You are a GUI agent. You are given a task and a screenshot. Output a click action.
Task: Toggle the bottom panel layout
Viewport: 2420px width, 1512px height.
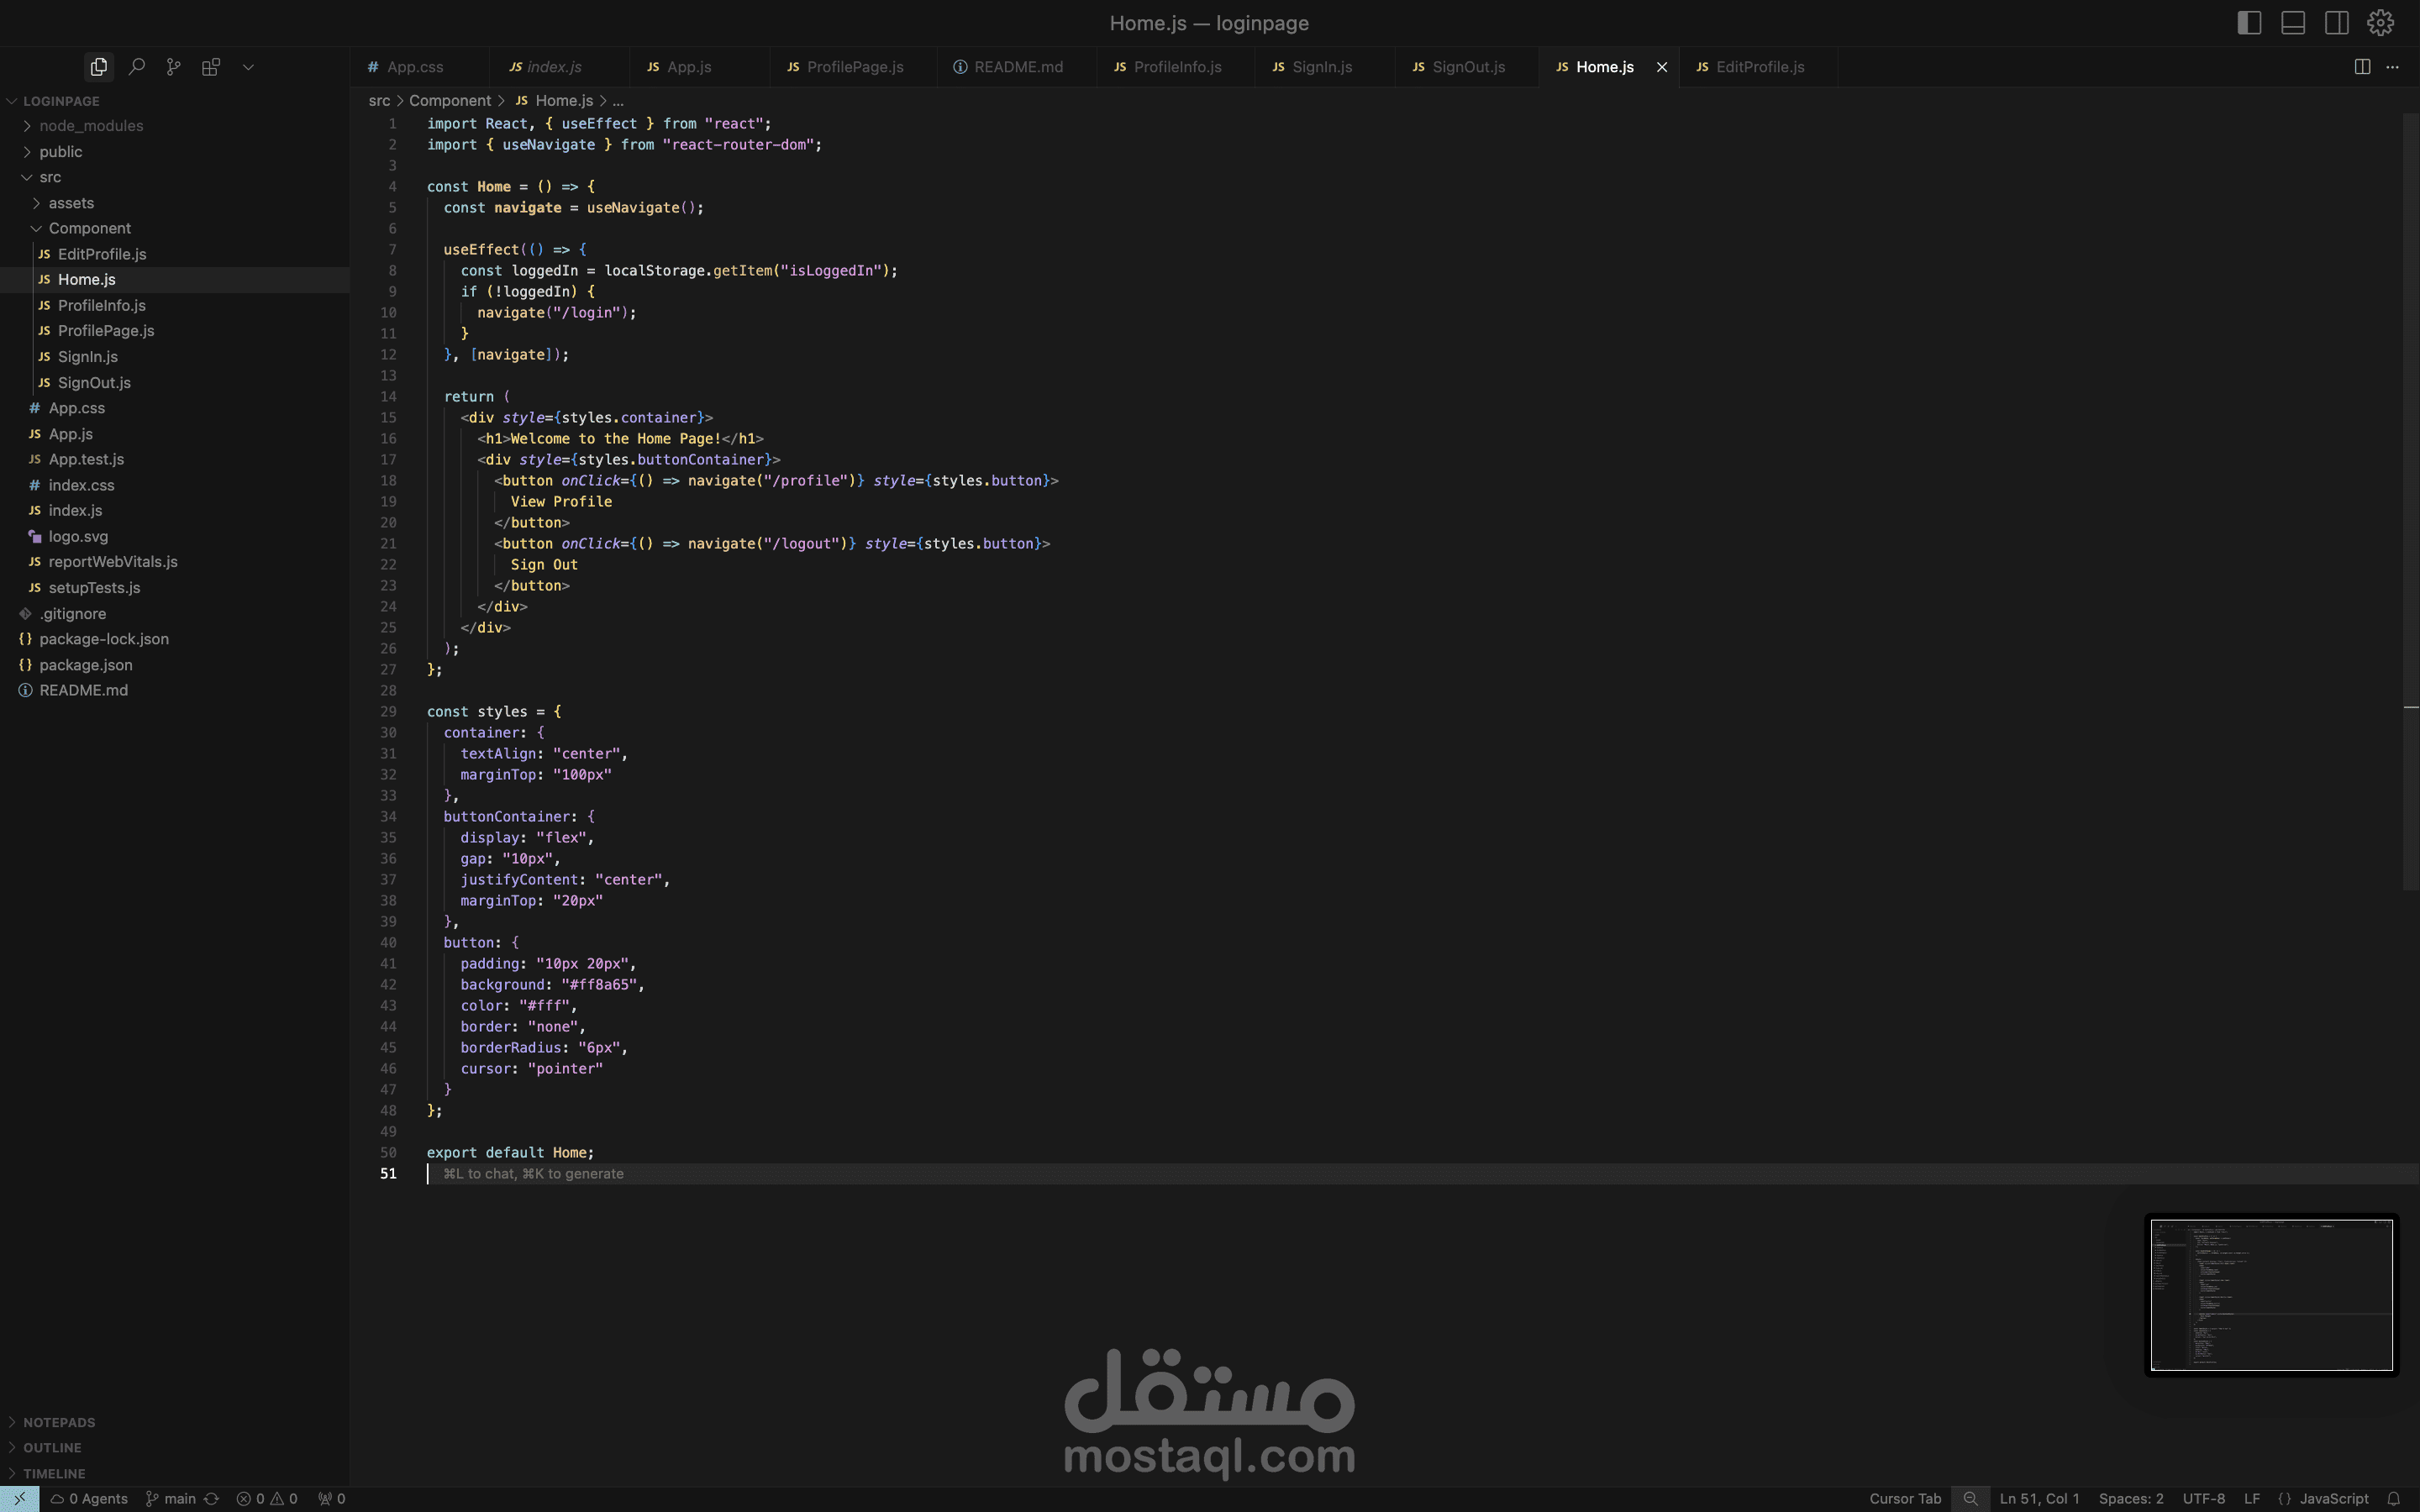tap(2293, 22)
